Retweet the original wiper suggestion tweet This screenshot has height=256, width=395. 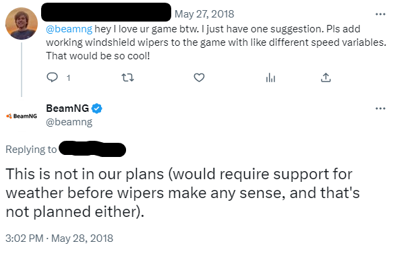(127, 77)
